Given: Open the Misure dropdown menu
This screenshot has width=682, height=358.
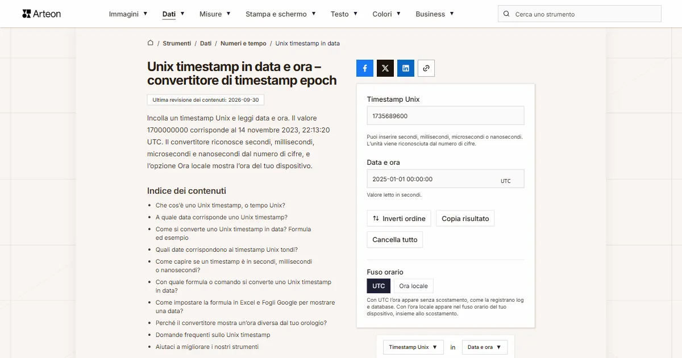Looking at the screenshot, I should (x=215, y=14).
